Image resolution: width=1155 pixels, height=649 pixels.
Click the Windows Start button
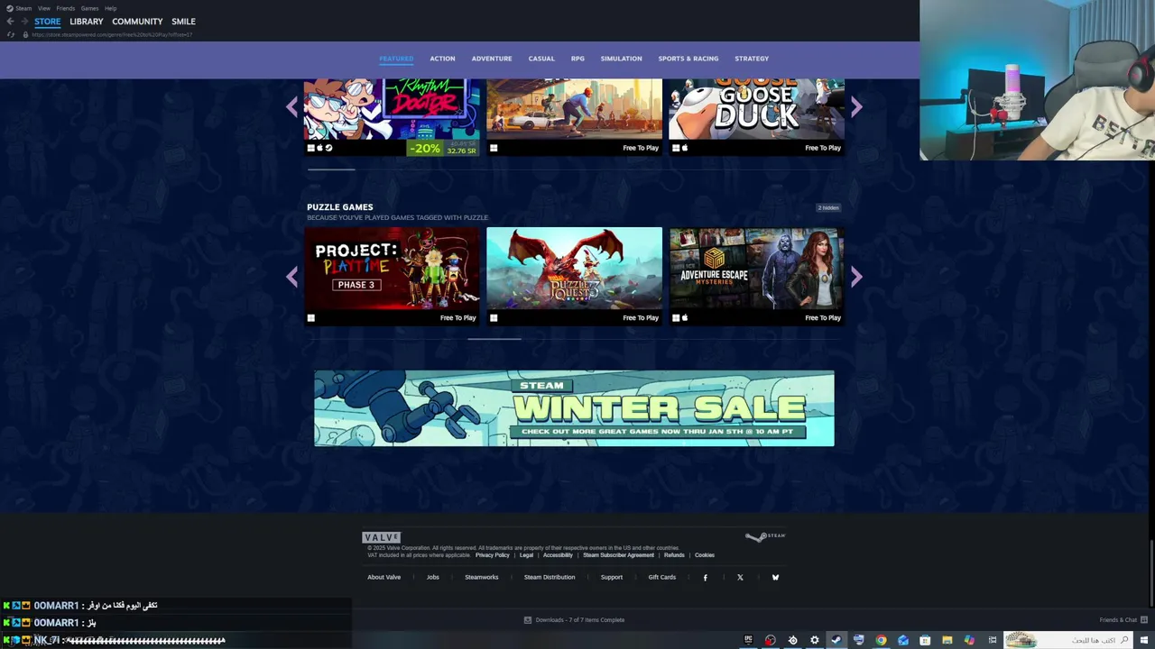coord(1146,640)
